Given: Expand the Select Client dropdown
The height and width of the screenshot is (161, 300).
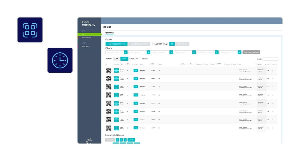Looking at the screenshot, I should [139, 52].
